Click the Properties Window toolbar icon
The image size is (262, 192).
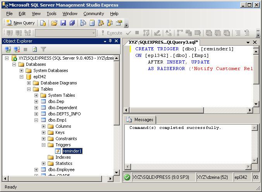point(119,23)
